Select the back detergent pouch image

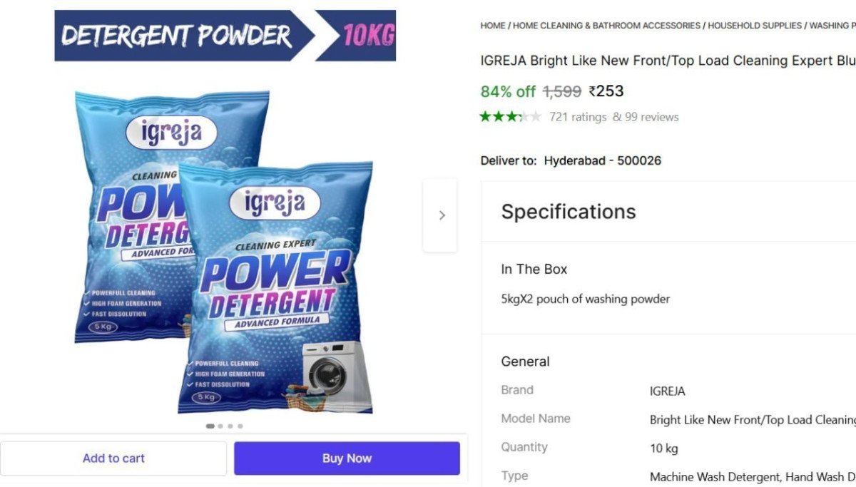pos(136,214)
